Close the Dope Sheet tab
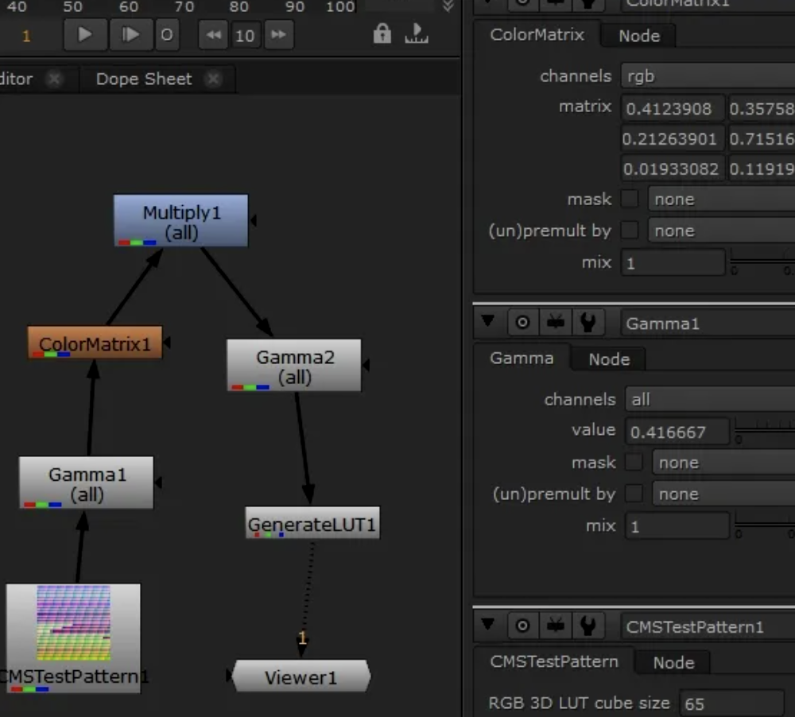The height and width of the screenshot is (717, 795). (214, 79)
